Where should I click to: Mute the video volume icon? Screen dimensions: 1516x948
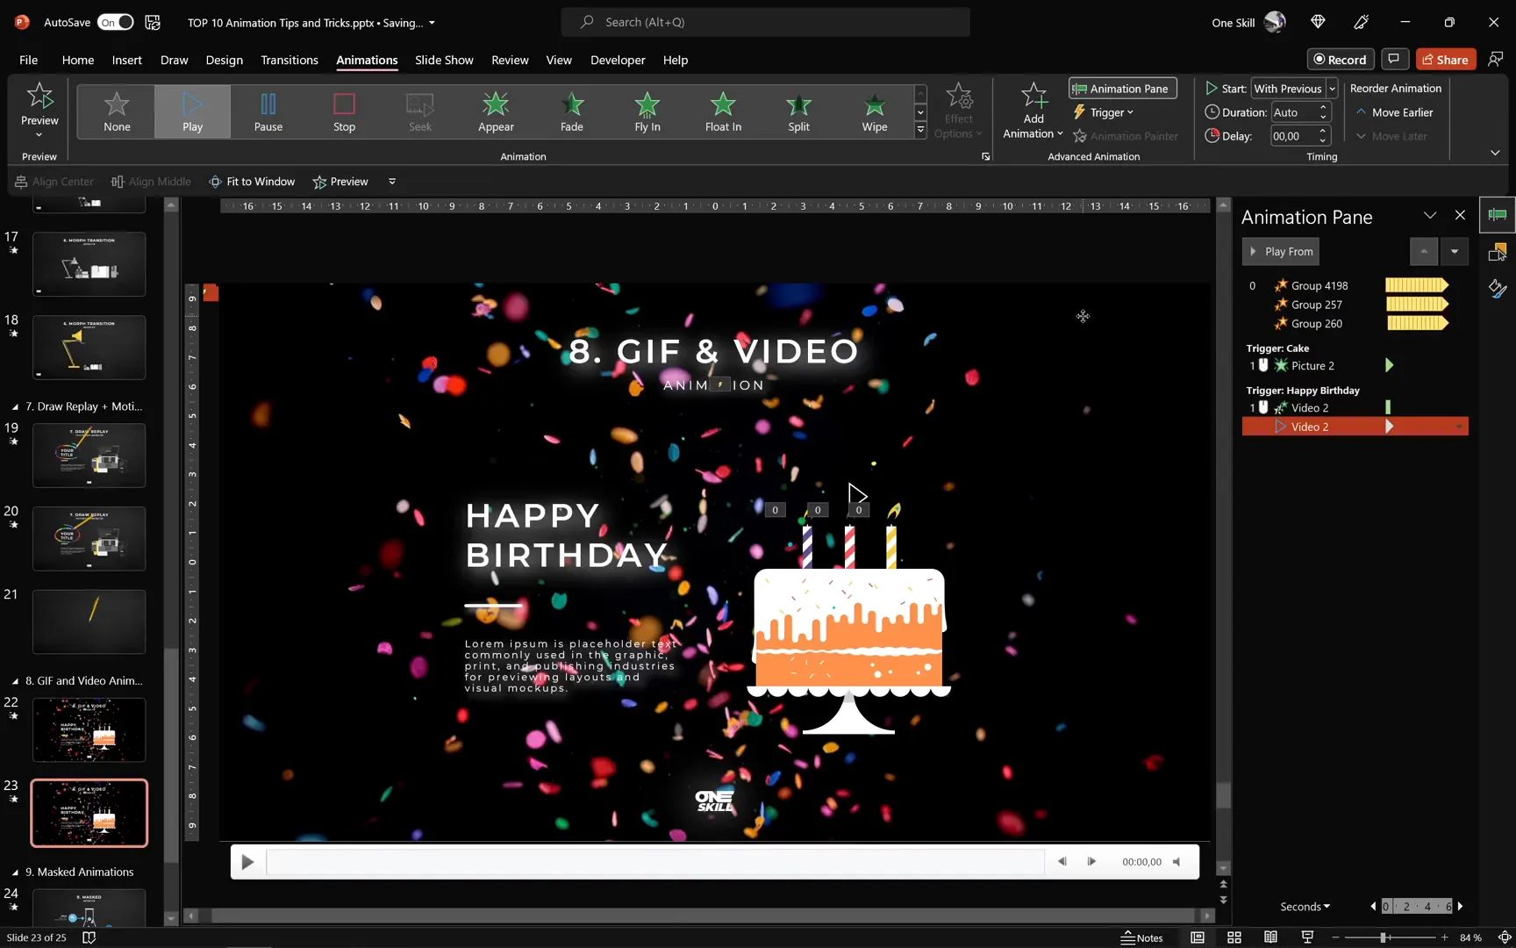coord(1177,862)
